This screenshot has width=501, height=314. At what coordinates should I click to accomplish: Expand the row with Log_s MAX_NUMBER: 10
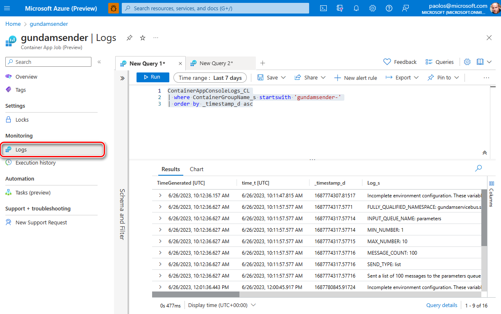tap(160, 241)
